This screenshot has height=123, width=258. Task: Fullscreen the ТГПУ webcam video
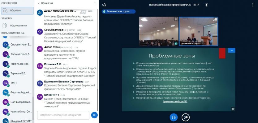pos(176,19)
